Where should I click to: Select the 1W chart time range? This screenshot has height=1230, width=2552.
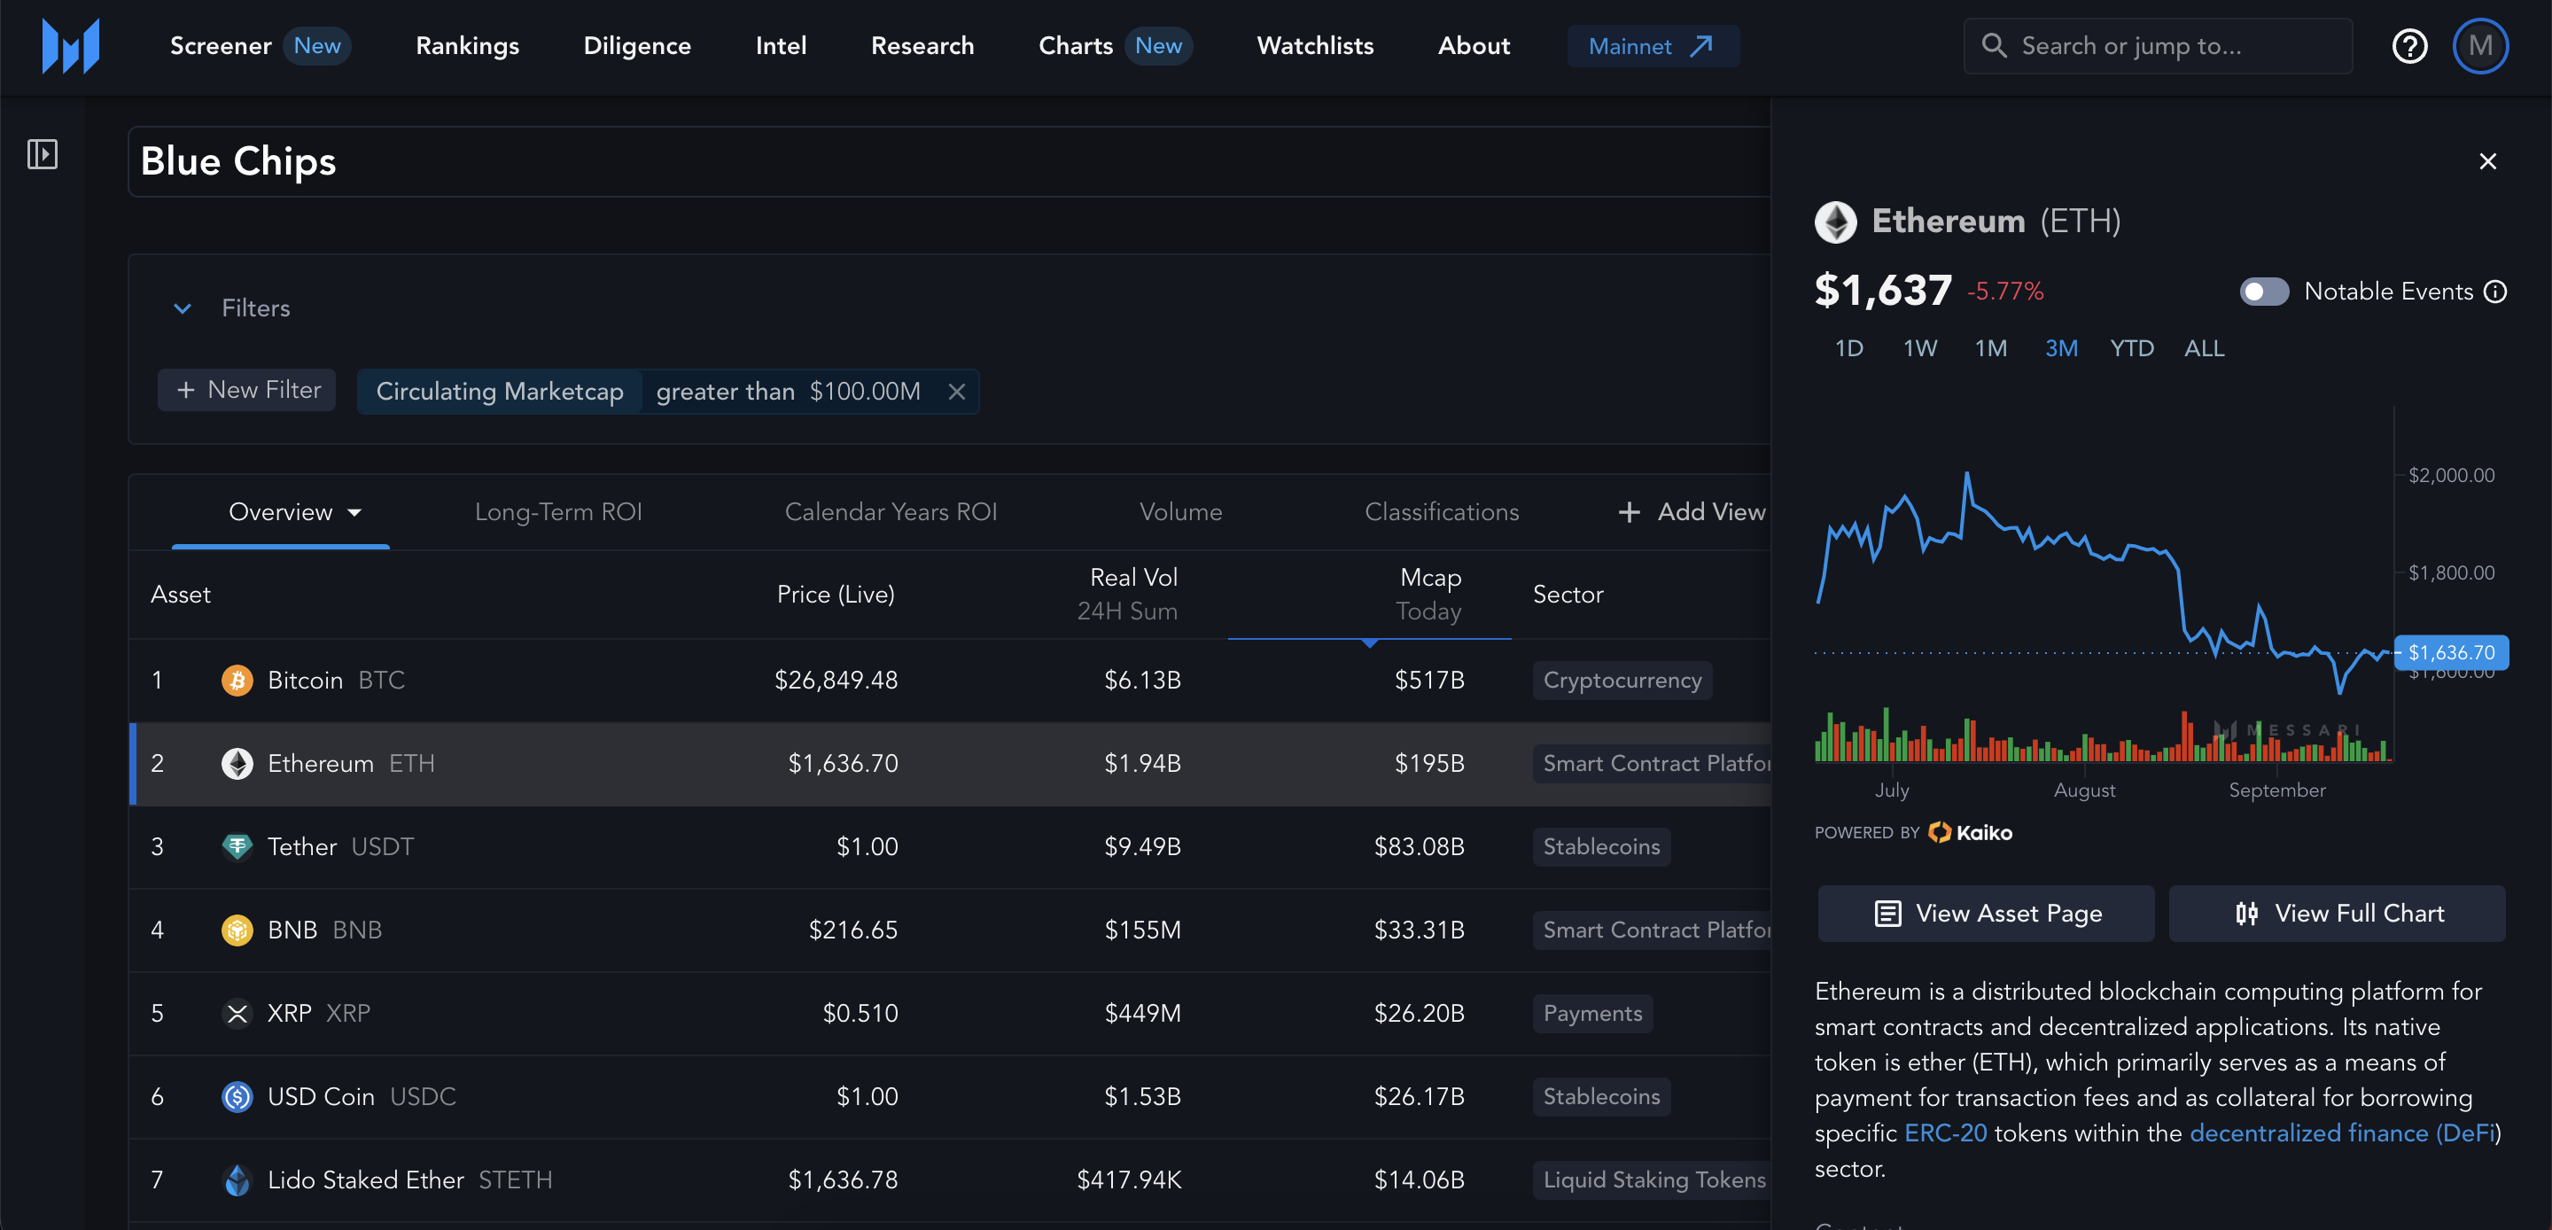coord(1919,349)
